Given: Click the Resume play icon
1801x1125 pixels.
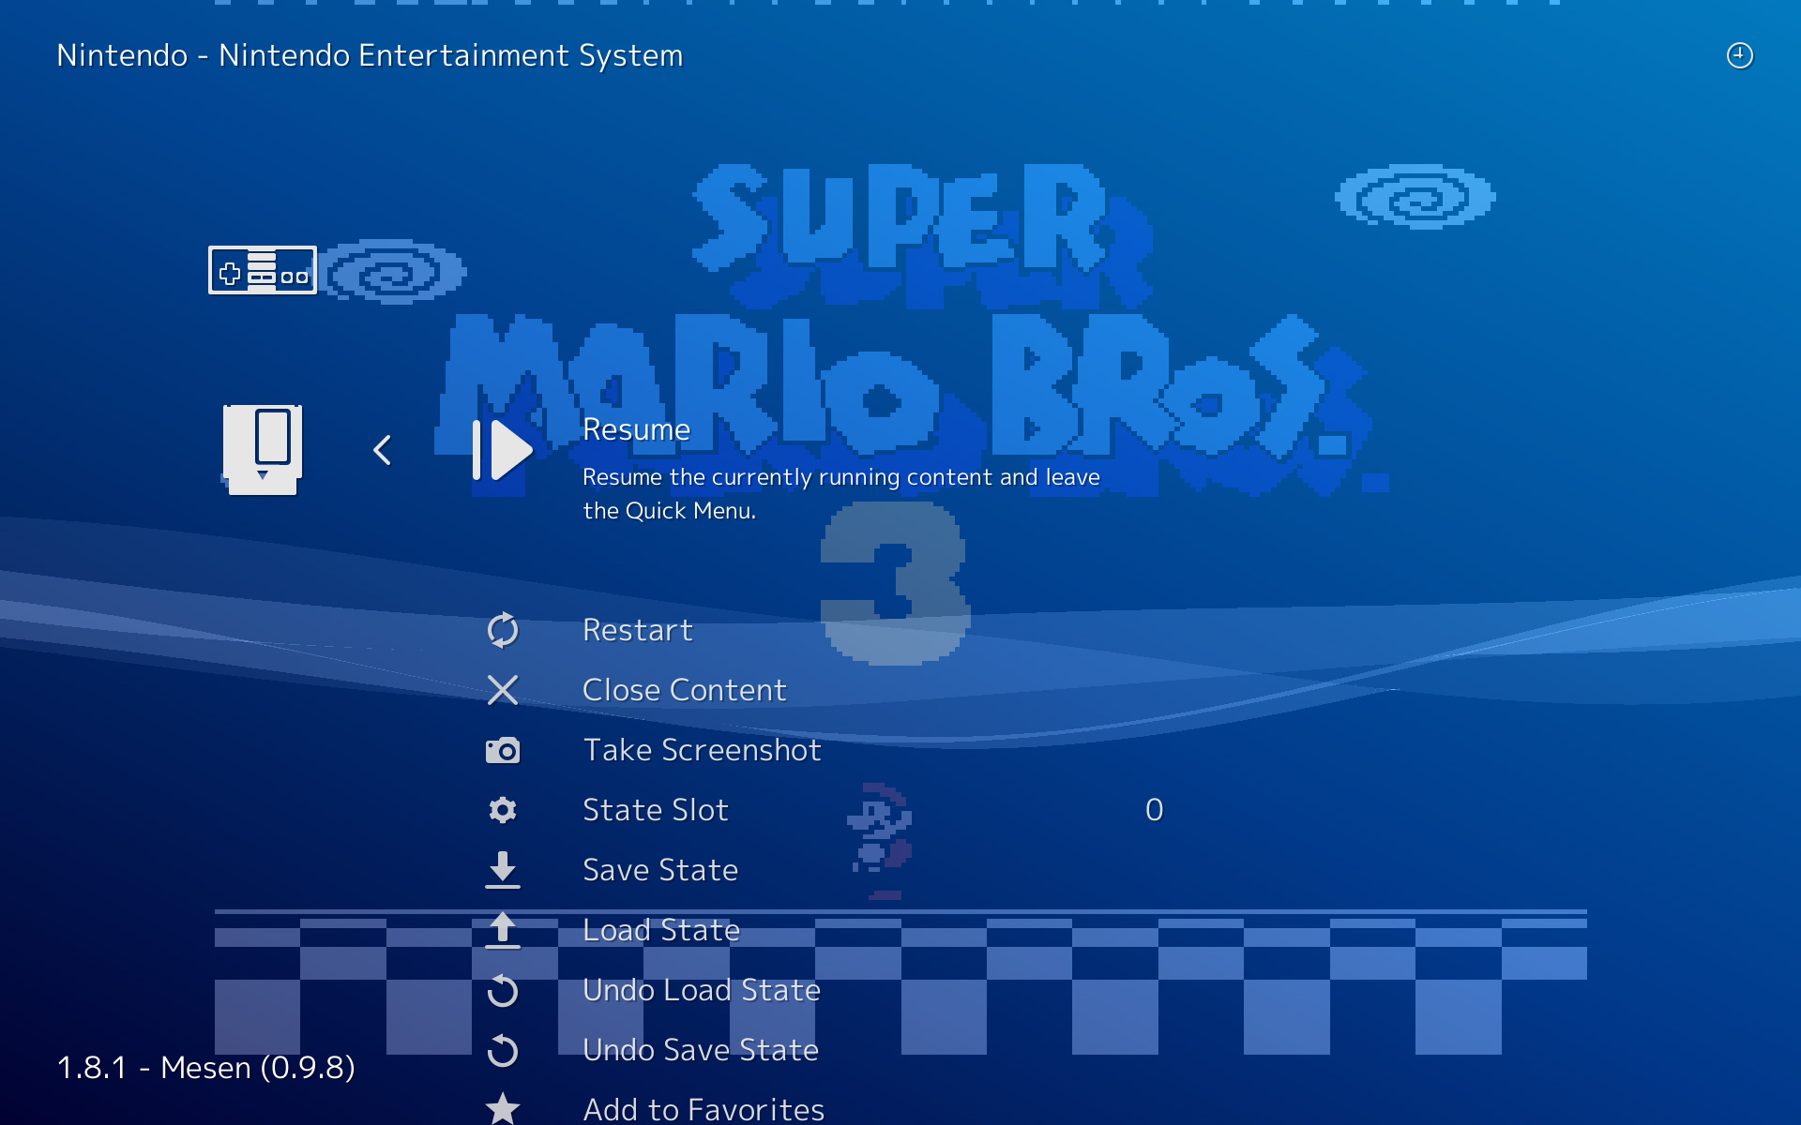Looking at the screenshot, I should pyautogui.click(x=503, y=451).
